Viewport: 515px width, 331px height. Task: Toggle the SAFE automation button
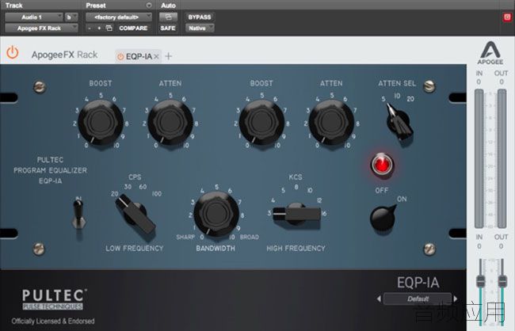168,29
